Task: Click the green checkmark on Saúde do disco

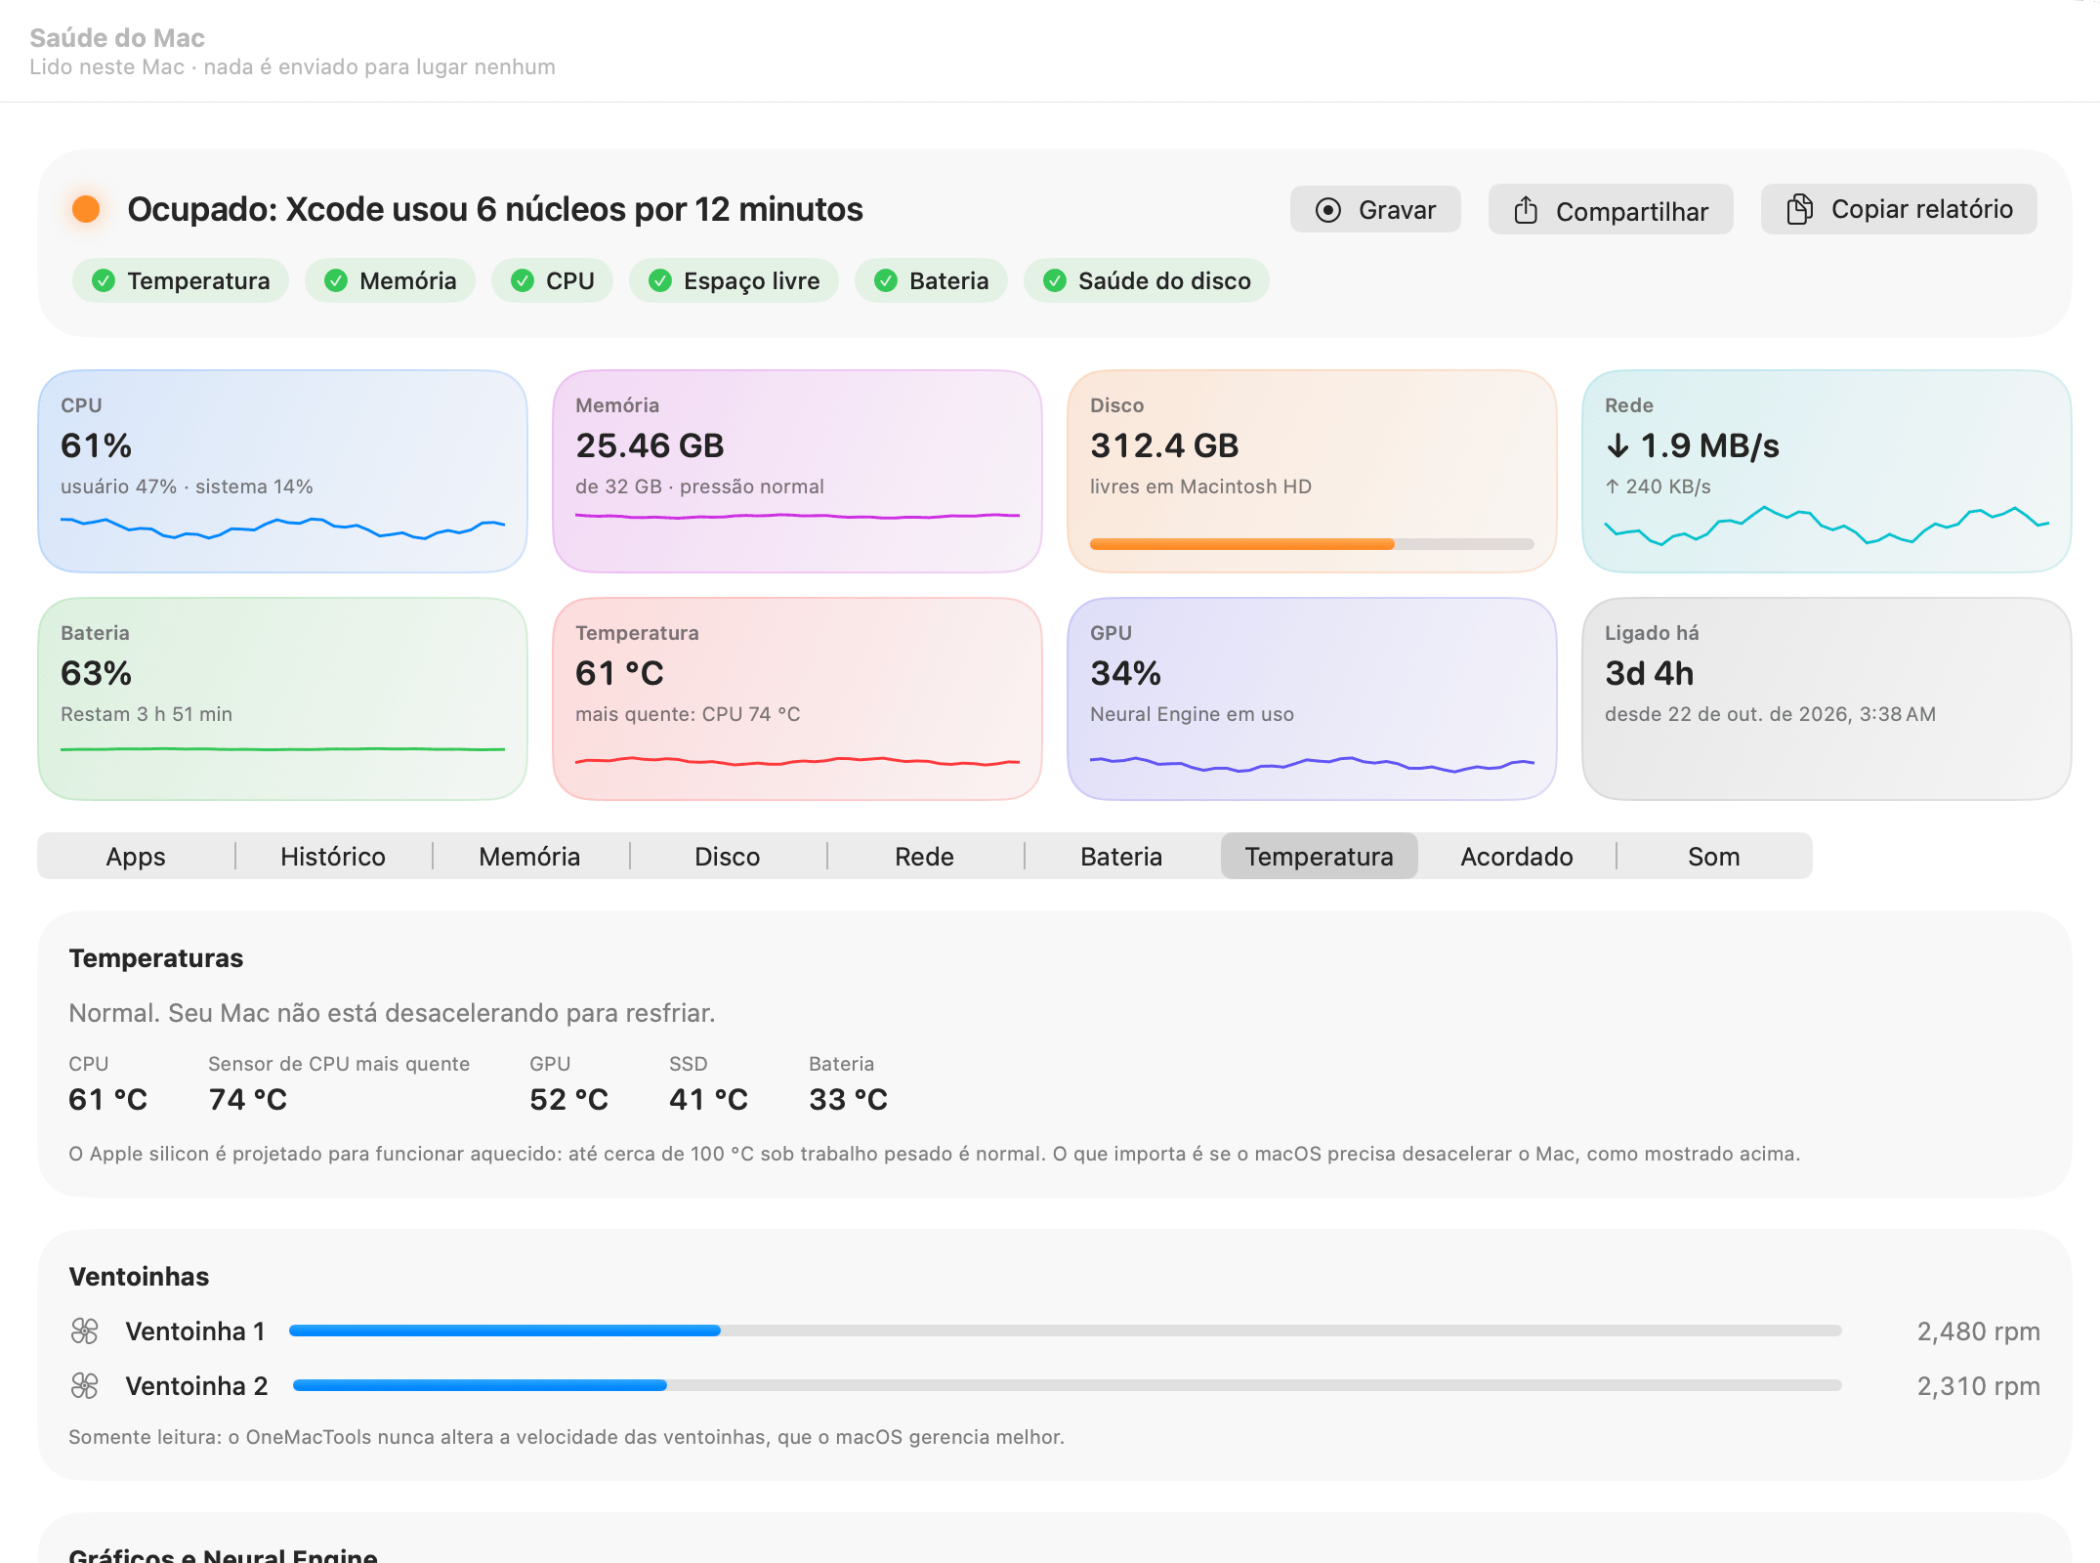Action: [x=1055, y=281]
